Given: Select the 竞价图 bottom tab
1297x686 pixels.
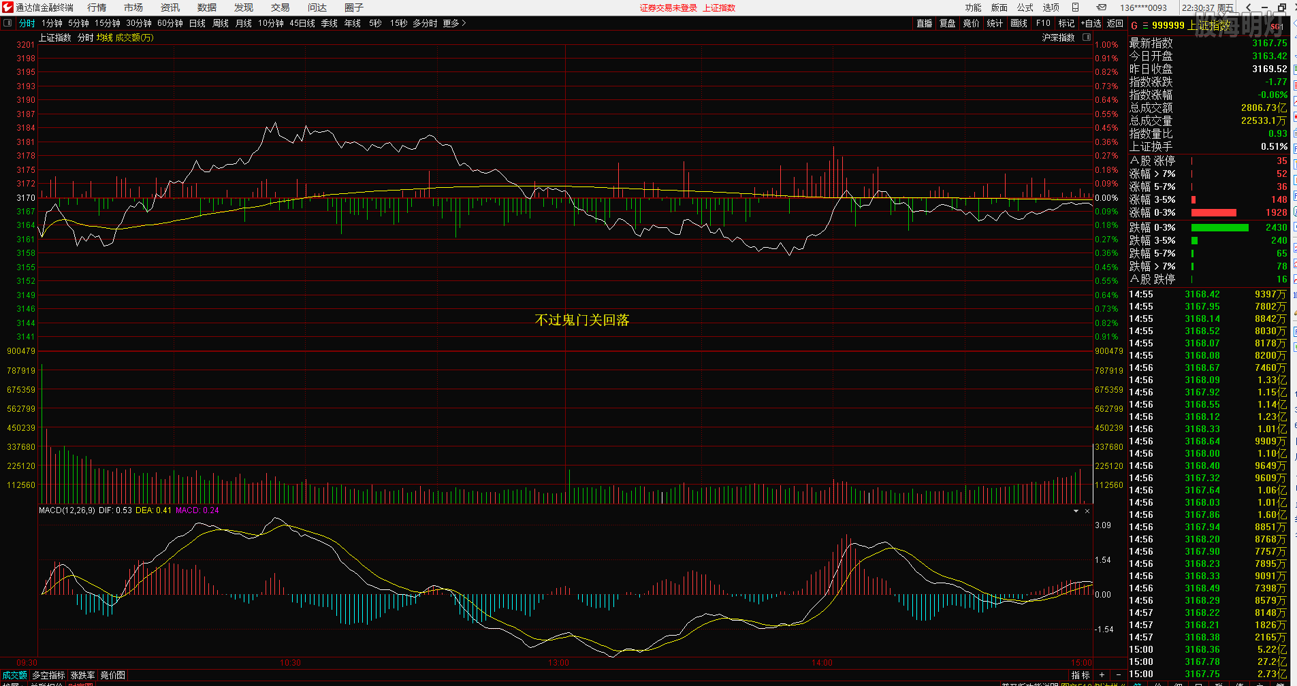Looking at the screenshot, I should point(113,675).
